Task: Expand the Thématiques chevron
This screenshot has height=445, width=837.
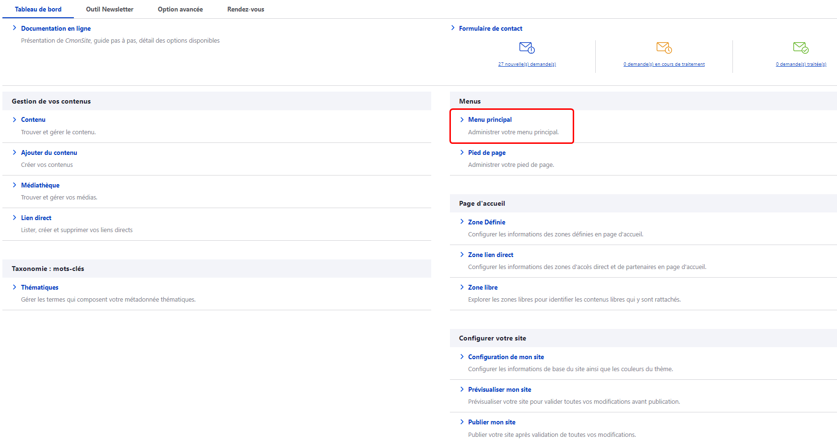Action: pyautogui.click(x=14, y=287)
